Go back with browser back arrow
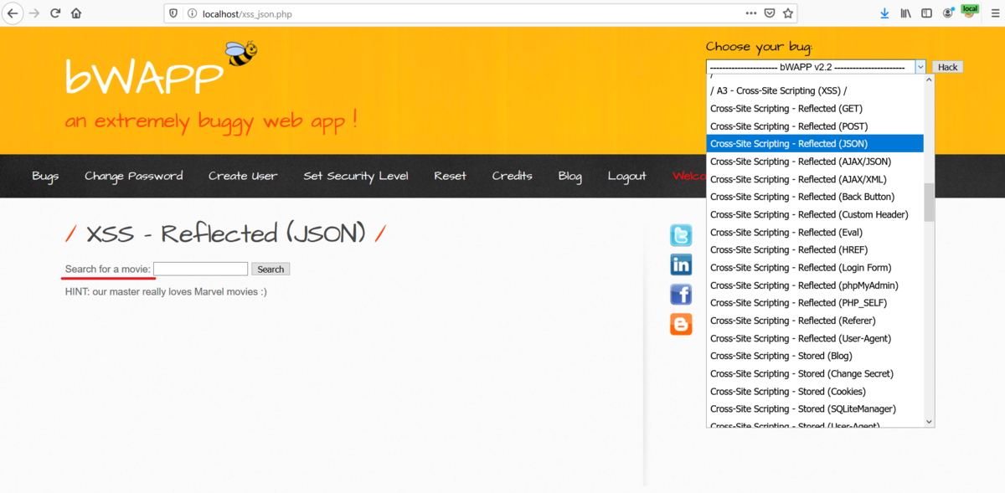 [x=13, y=13]
